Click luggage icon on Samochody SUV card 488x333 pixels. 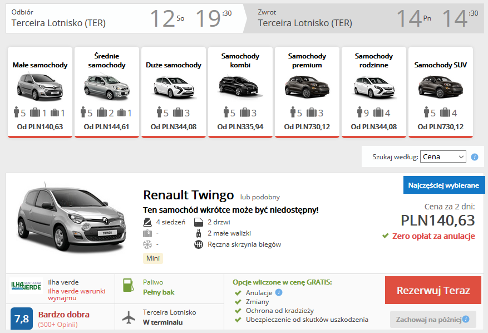coord(445,112)
